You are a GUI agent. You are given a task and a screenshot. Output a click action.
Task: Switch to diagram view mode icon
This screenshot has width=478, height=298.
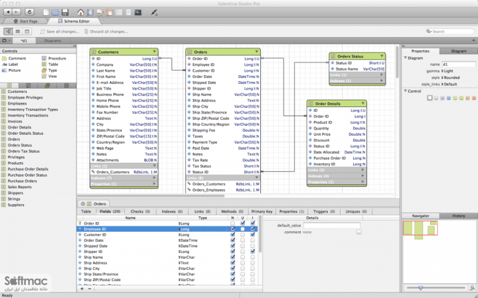tap(8, 31)
